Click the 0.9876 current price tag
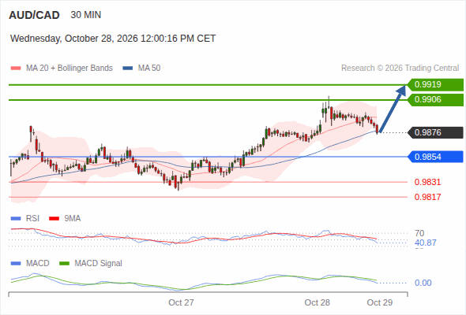Screen dimensions: 466x315 tap(435, 132)
